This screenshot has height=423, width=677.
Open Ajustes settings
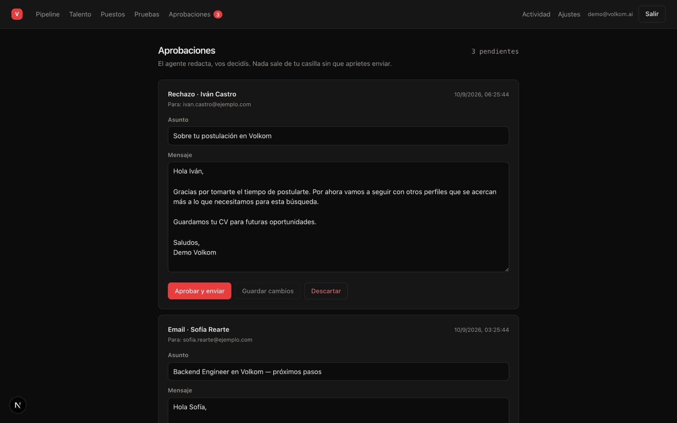pos(569,14)
